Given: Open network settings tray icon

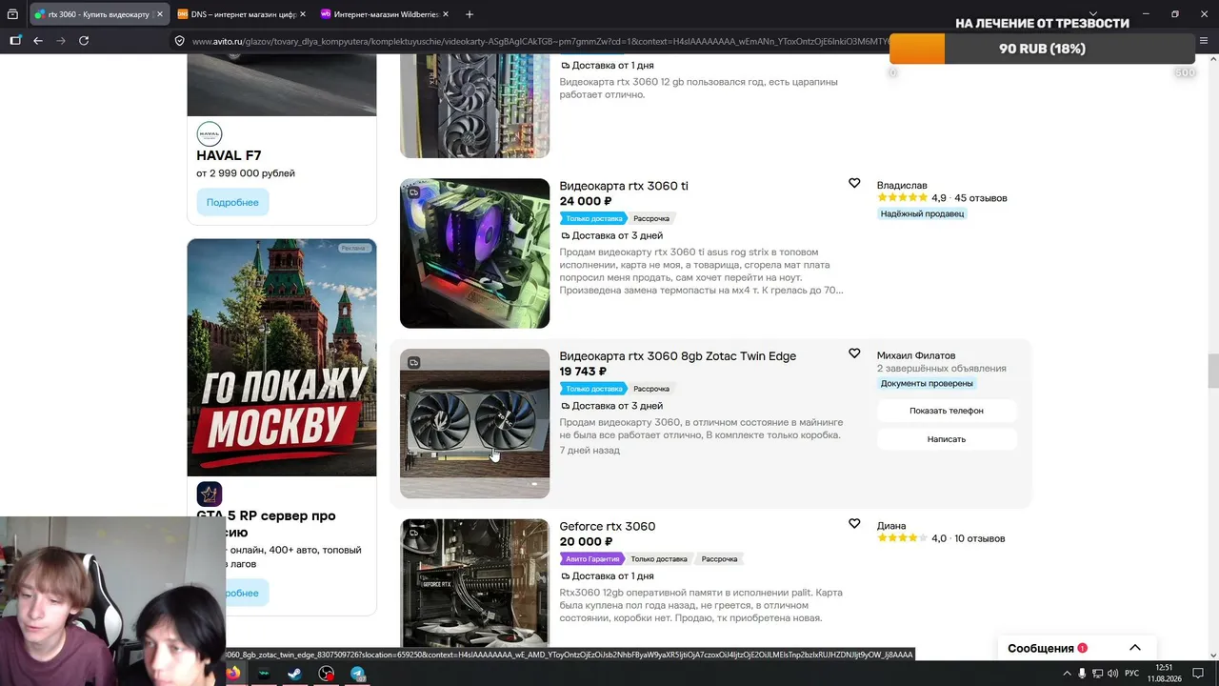Looking at the screenshot, I should tap(1097, 674).
